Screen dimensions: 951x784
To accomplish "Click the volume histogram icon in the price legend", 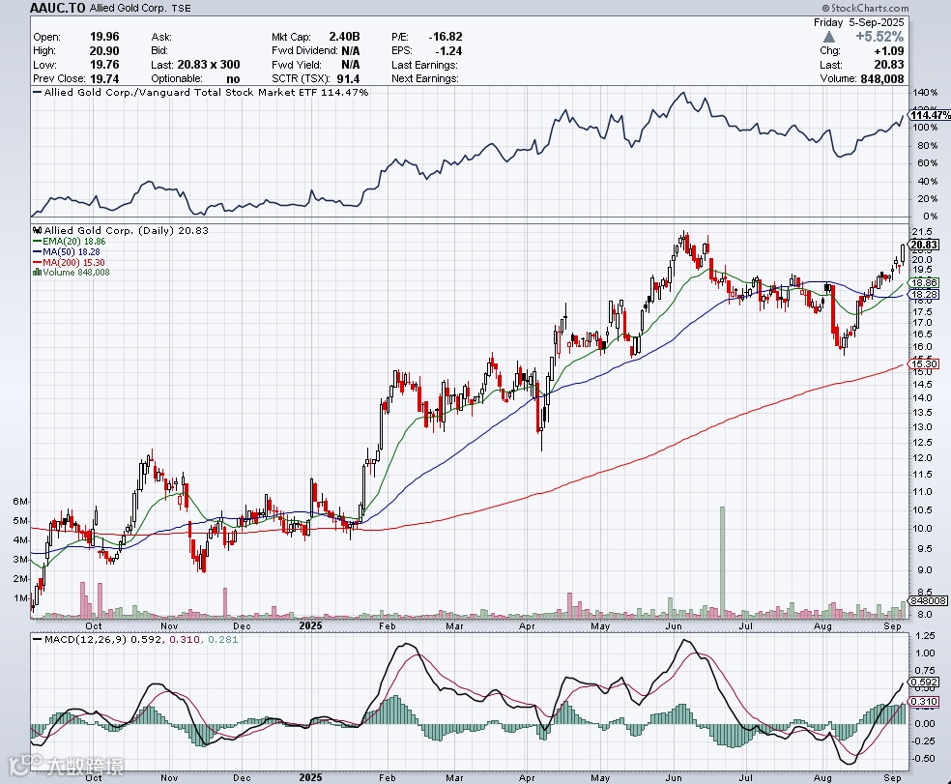I will tap(37, 273).
